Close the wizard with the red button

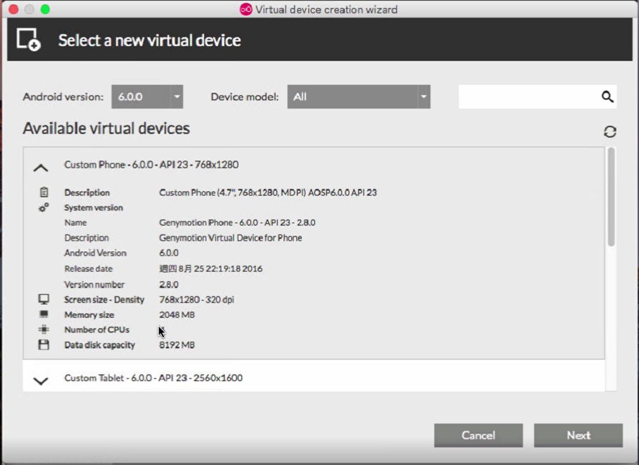tap(14, 9)
